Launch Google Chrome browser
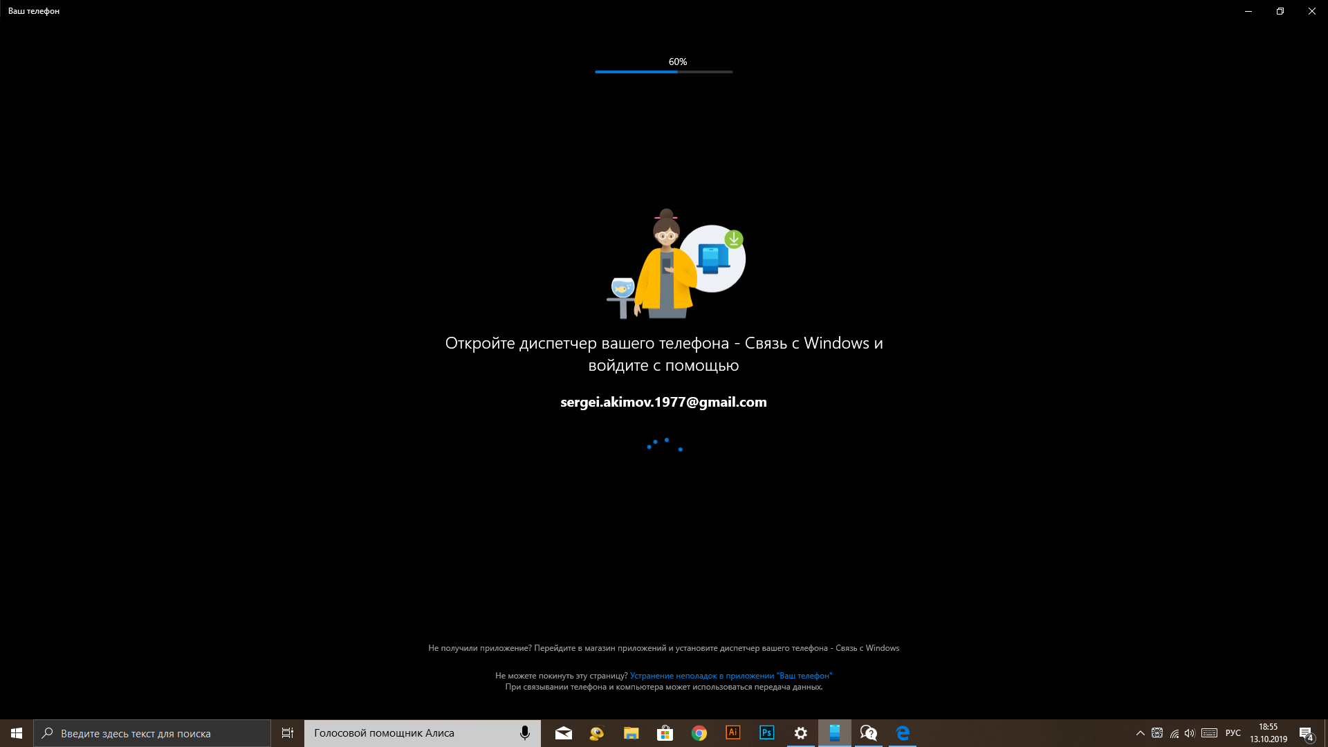 click(699, 732)
